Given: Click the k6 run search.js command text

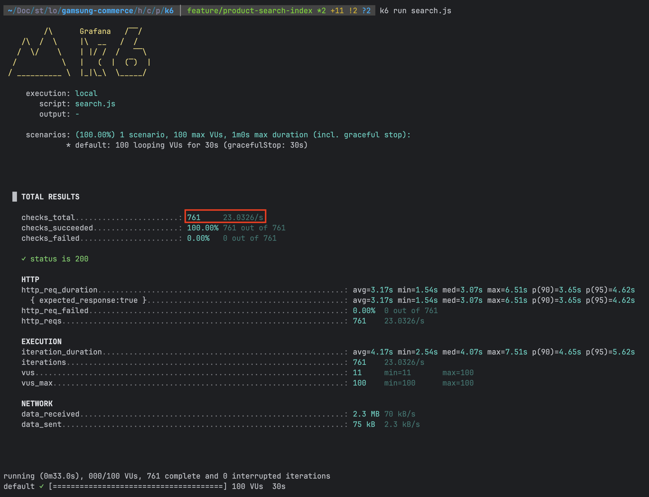Looking at the screenshot, I should [x=415, y=11].
